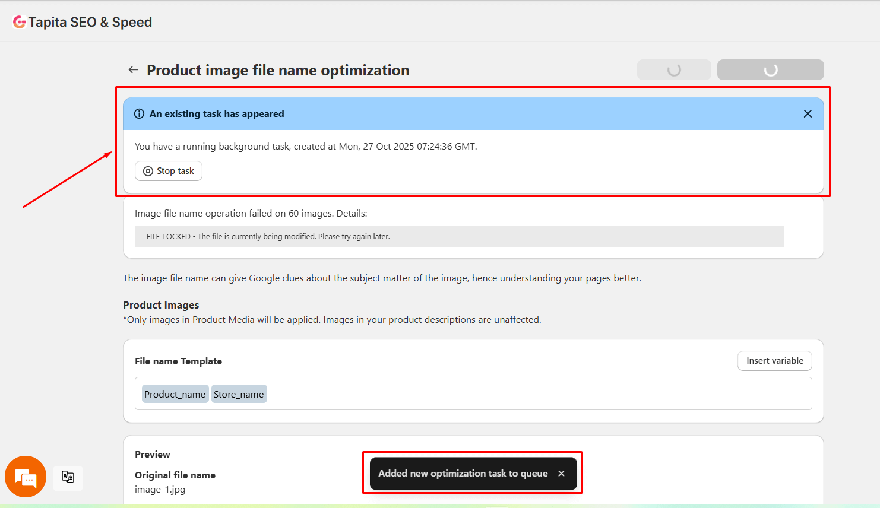Click the light loading spinner button at top right
This screenshot has width=880, height=508.
(x=674, y=69)
